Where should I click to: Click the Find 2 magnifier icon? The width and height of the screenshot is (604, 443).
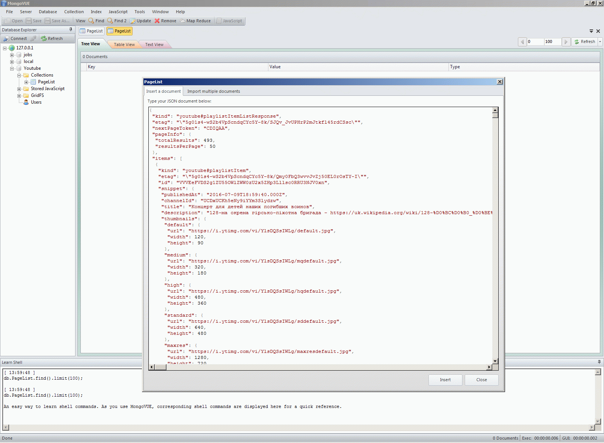pos(110,21)
